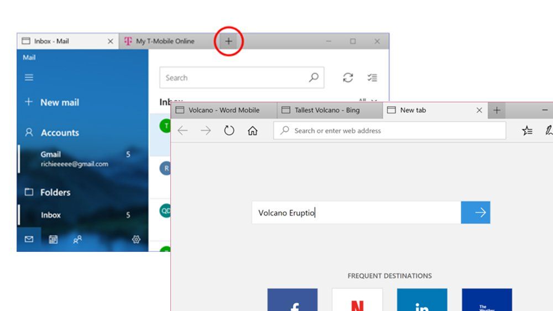The width and height of the screenshot is (553, 311).
Task: Click the hamburger menu in Mail
Action: coord(29,77)
